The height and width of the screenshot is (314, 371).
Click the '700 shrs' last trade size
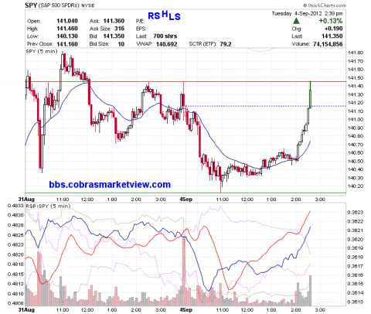pyautogui.click(x=165, y=36)
